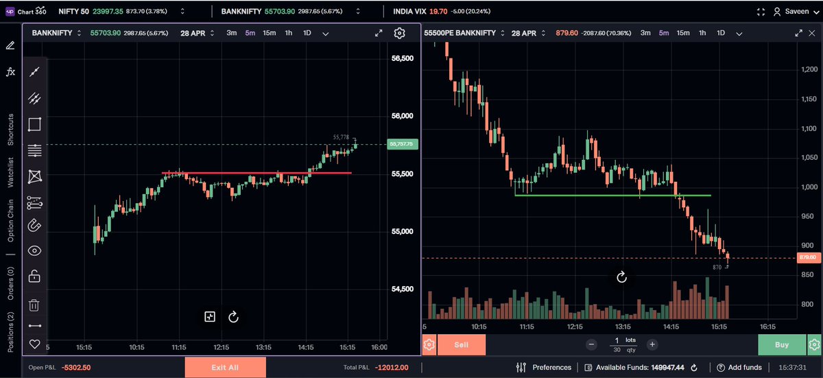Open the Saveen user profile
This screenshot has height=378, width=823.
(796, 12)
